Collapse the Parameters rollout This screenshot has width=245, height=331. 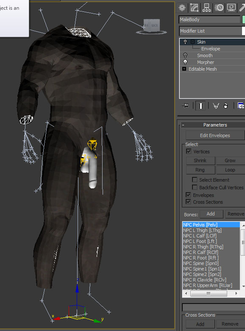click(183, 125)
